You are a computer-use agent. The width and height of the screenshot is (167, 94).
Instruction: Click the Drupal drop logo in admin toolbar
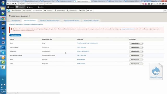tap(9, 10)
